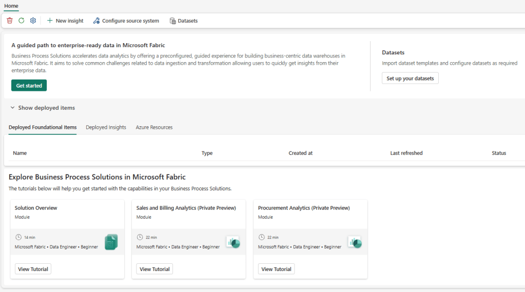This screenshot has width=525, height=292.
Task: Click the green refresh icon
Action: 22,21
